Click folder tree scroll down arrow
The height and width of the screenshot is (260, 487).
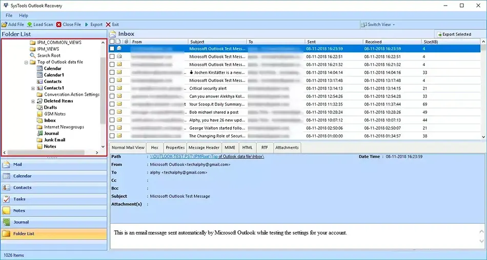103,147
